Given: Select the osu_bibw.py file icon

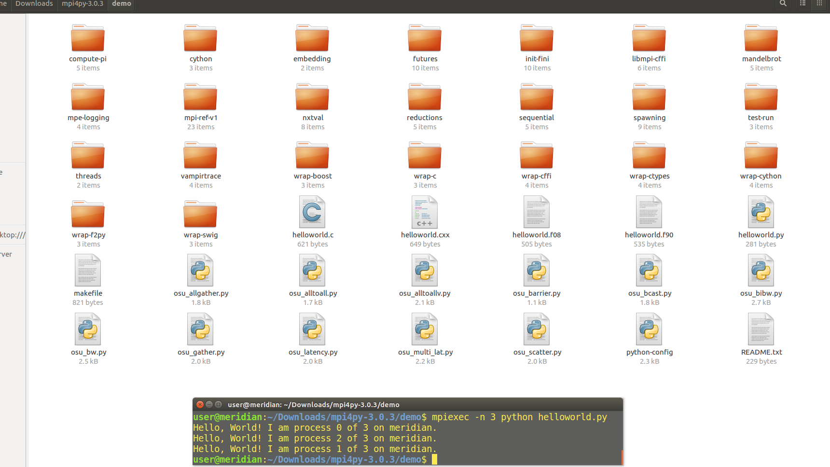Looking at the screenshot, I should click(x=761, y=271).
